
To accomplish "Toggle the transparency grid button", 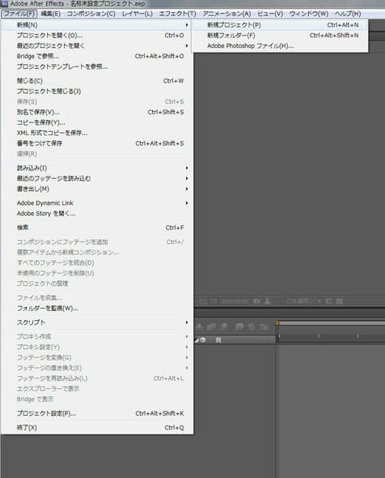I will (x=340, y=301).
